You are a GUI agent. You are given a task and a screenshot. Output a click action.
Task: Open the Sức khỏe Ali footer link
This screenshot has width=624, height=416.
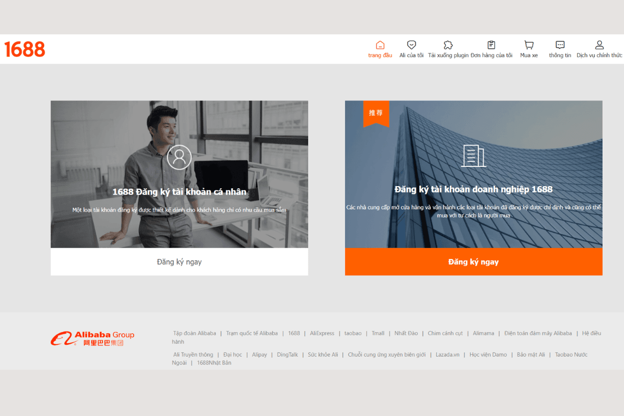click(323, 355)
